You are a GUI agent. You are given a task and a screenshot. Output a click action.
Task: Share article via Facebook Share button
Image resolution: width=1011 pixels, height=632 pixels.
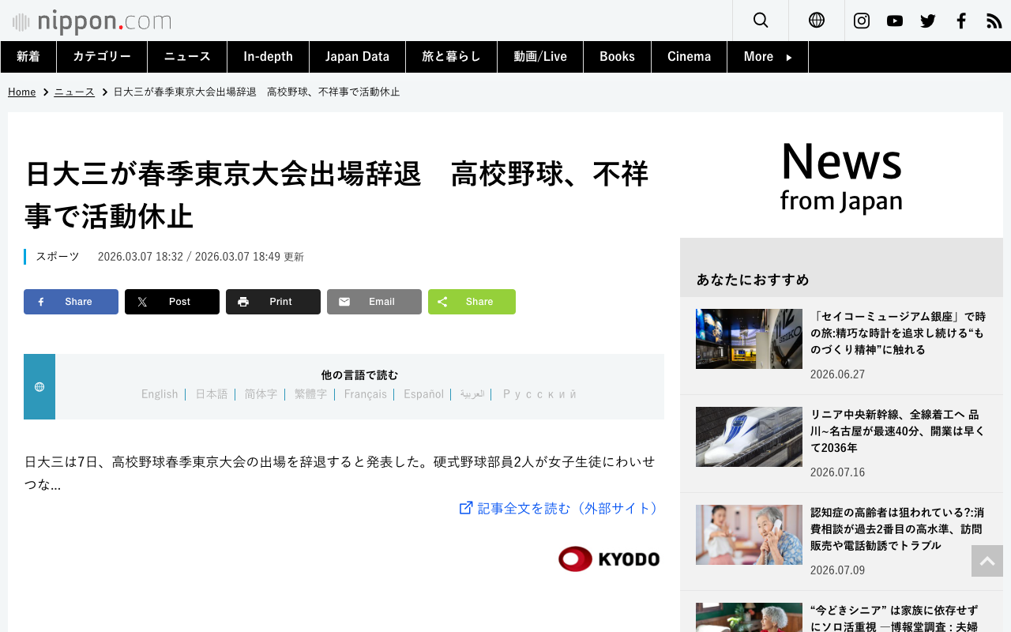tap(71, 302)
